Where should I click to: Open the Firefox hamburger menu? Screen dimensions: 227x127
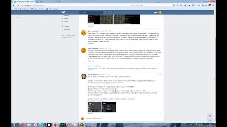(x=214, y=5)
